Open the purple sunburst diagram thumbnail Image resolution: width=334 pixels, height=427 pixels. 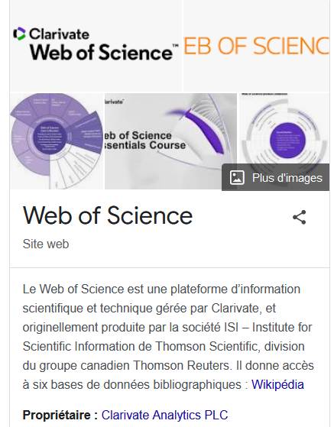pyautogui.click(x=57, y=141)
